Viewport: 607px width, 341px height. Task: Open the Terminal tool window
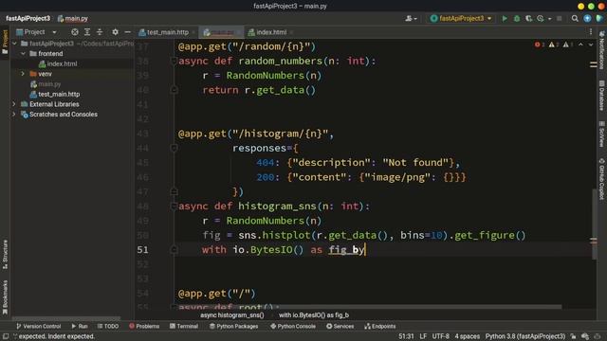click(x=184, y=326)
